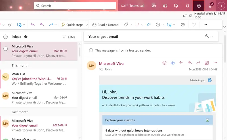227x140 pixels.
Task: Expand Forward options dropdown in toolbar
Action: pyautogui.click(x=56, y=25)
